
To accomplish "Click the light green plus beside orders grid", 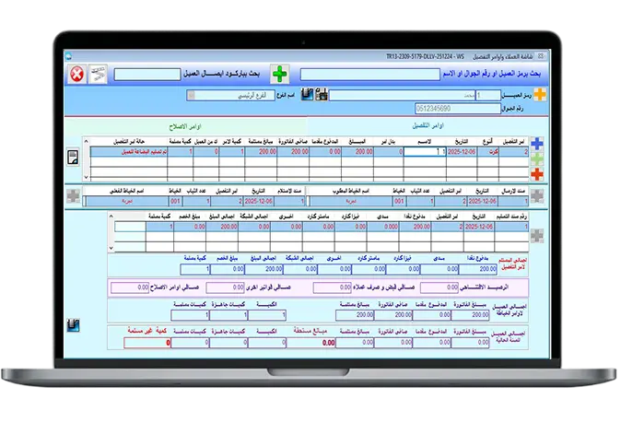I will 538,158.
